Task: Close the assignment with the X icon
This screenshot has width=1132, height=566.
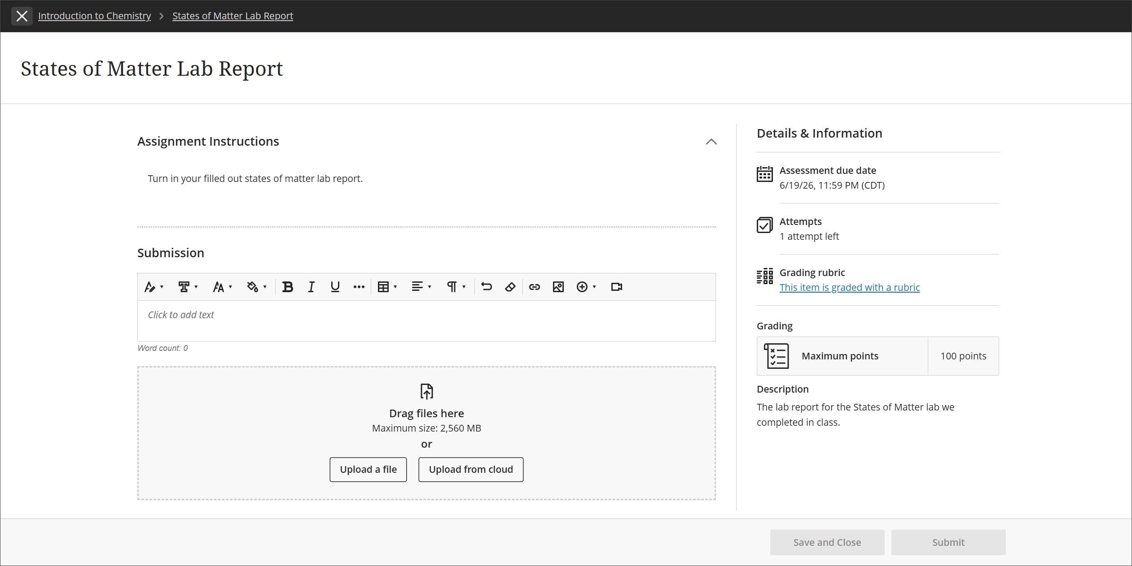Action: (22, 16)
